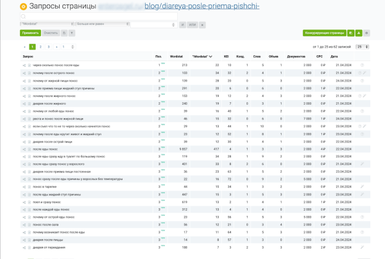Toggle the ИЛИ logical operator button

pos(192,24)
